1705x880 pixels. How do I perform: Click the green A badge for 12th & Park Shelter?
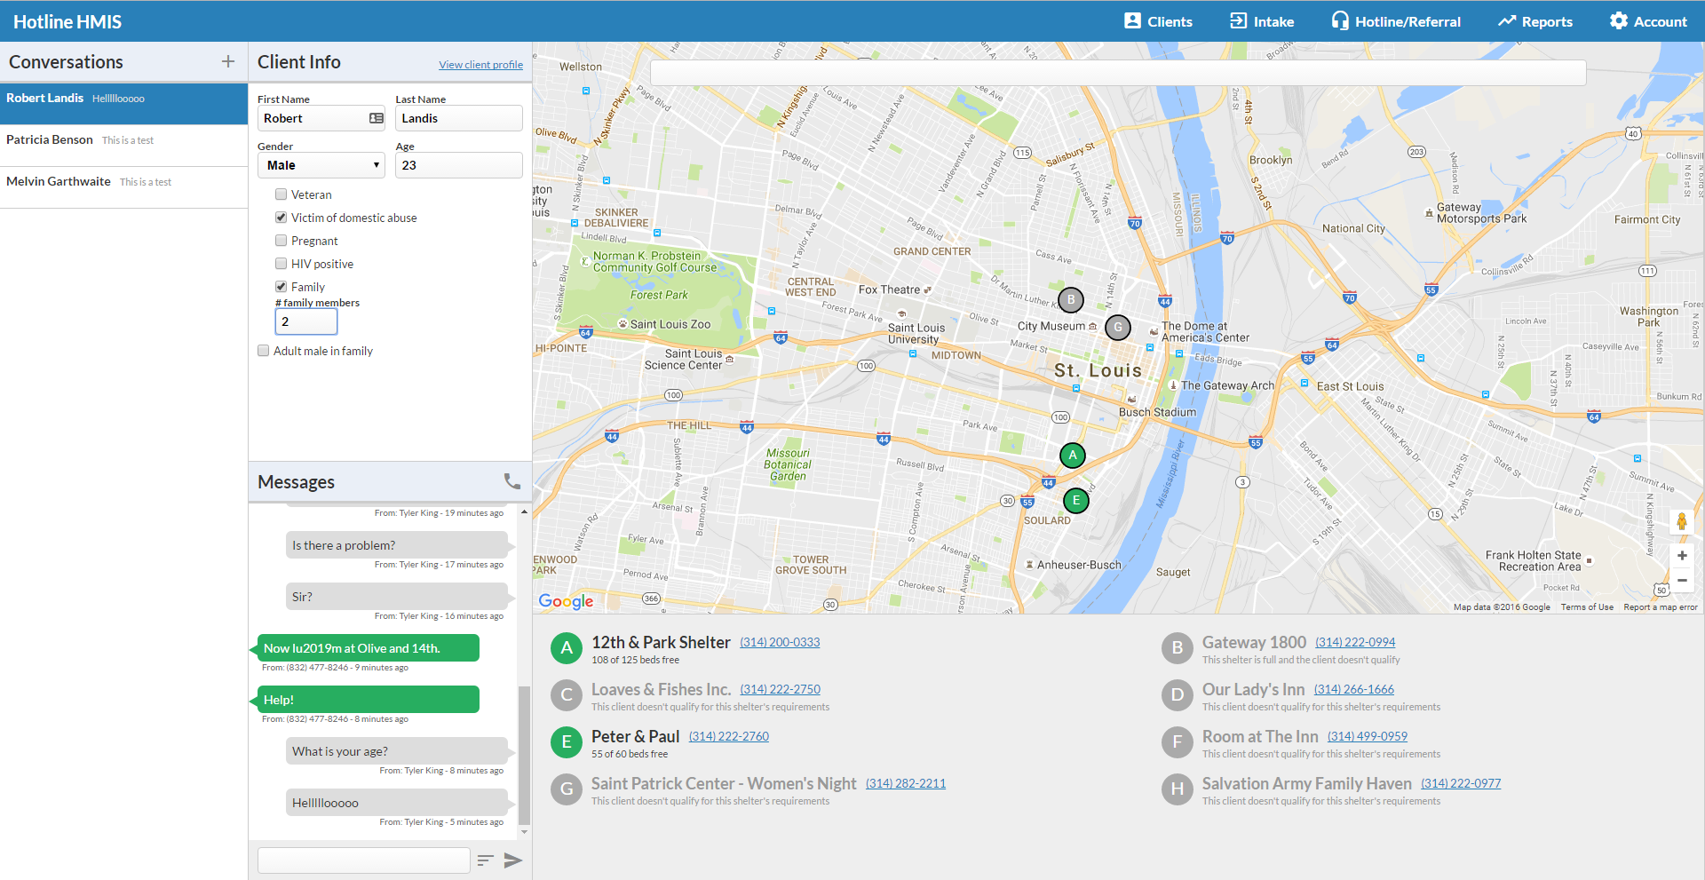point(567,648)
